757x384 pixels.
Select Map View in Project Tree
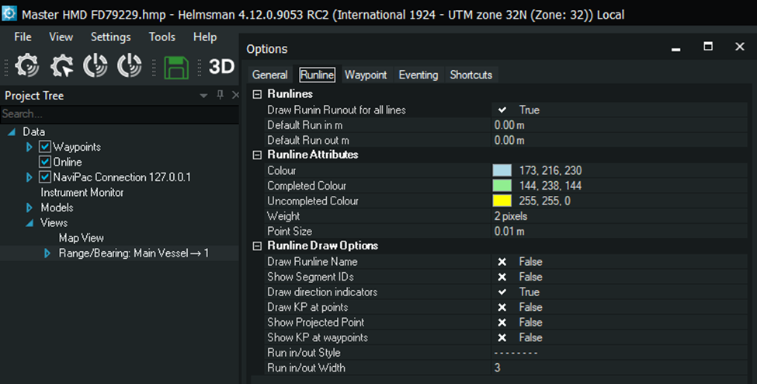[81, 238]
